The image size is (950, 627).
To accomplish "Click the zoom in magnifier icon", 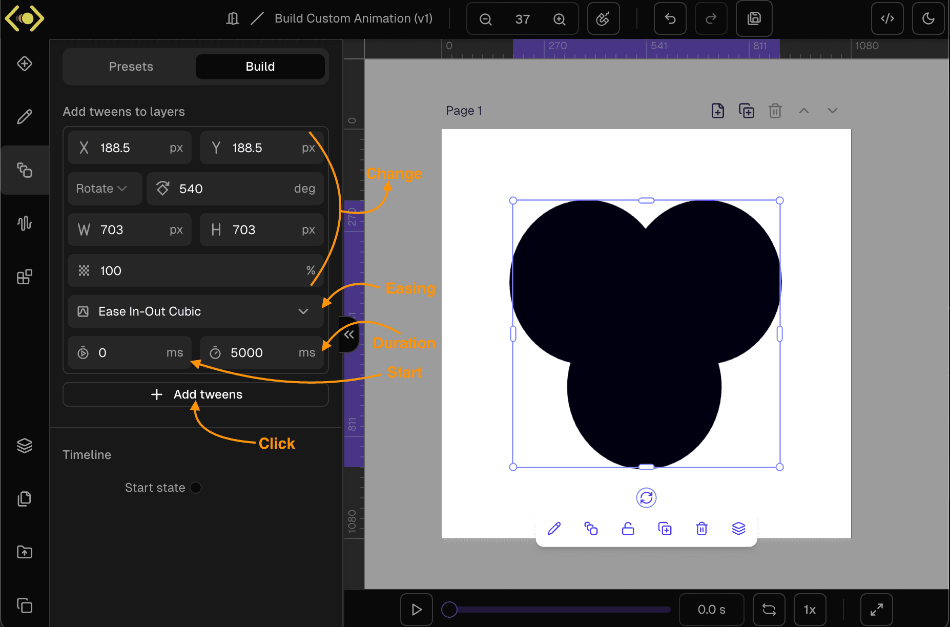I will click(559, 19).
